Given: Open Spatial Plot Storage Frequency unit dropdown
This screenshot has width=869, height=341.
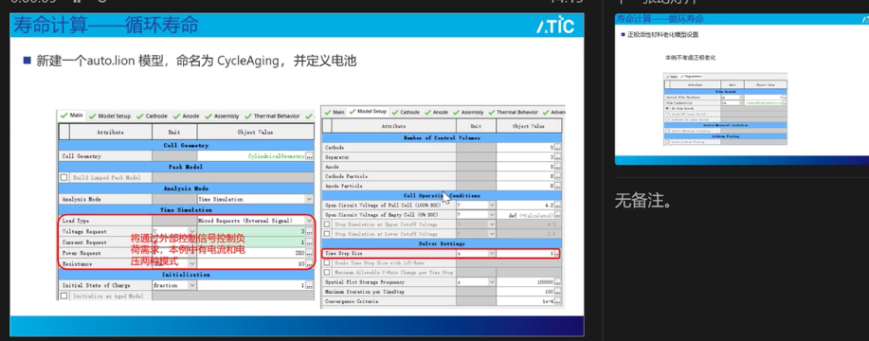Looking at the screenshot, I should (x=492, y=282).
